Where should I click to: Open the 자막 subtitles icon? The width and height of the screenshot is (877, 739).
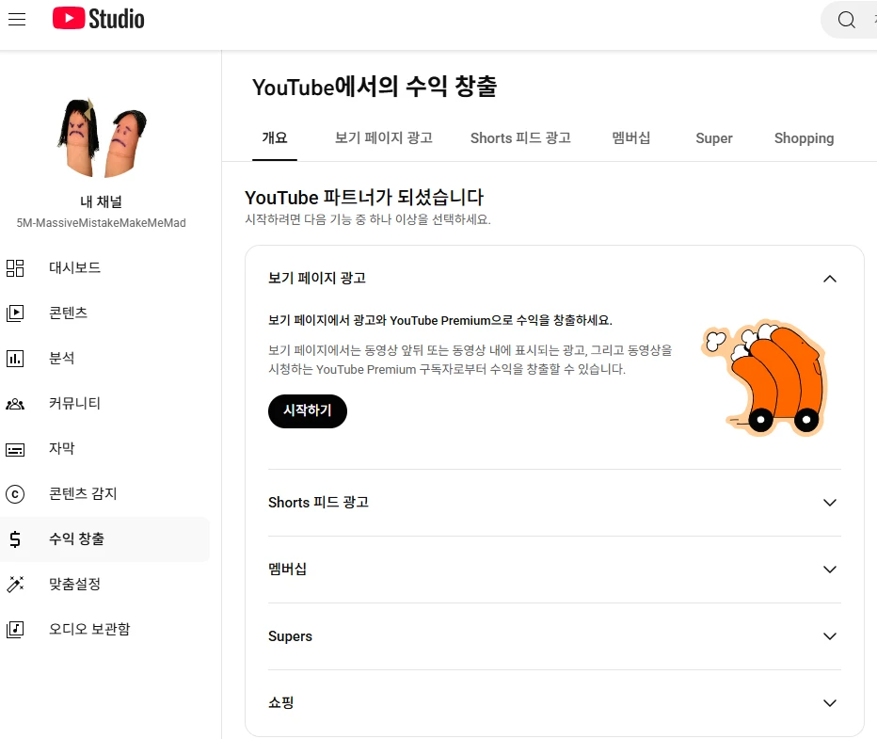[x=15, y=448]
